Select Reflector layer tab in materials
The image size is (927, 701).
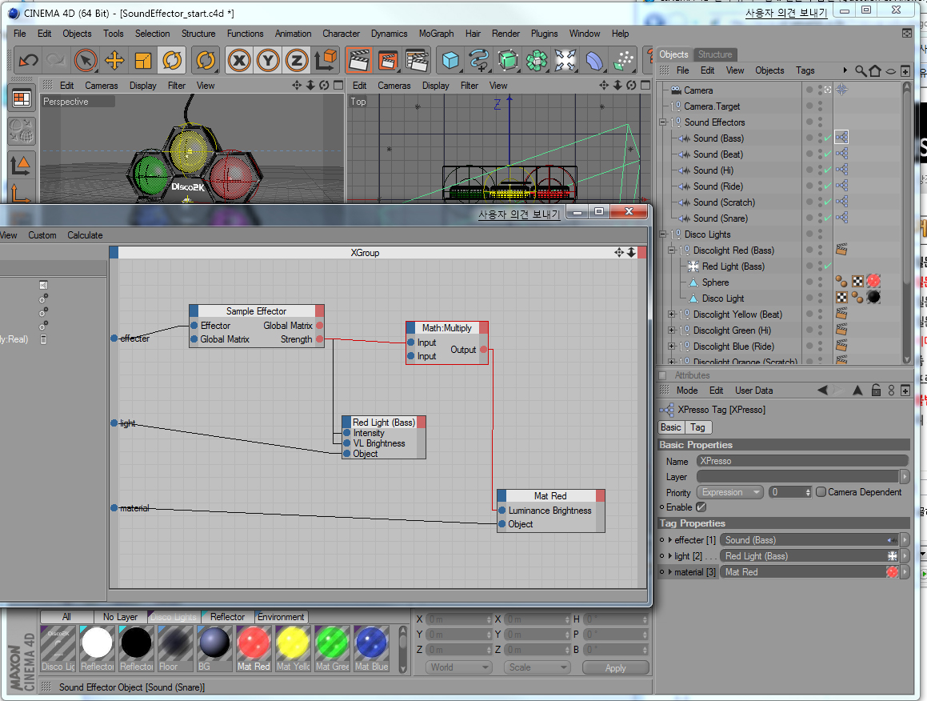228,617
